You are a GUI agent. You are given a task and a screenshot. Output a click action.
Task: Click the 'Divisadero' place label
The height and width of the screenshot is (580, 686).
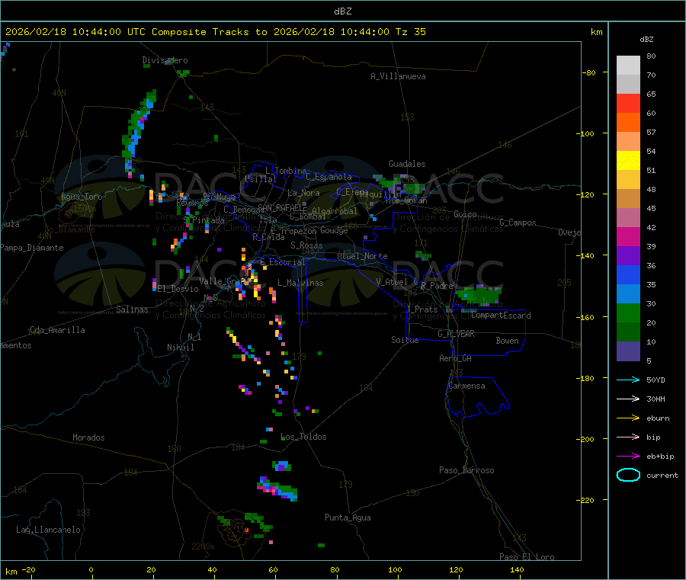pyautogui.click(x=165, y=60)
